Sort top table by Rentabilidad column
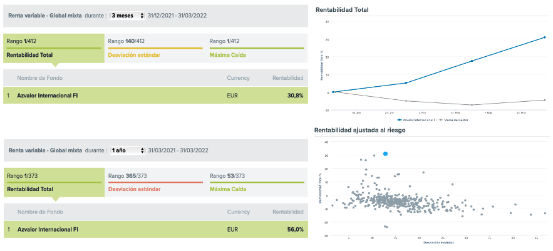Image resolution: width=553 pixels, height=251 pixels. click(287, 78)
